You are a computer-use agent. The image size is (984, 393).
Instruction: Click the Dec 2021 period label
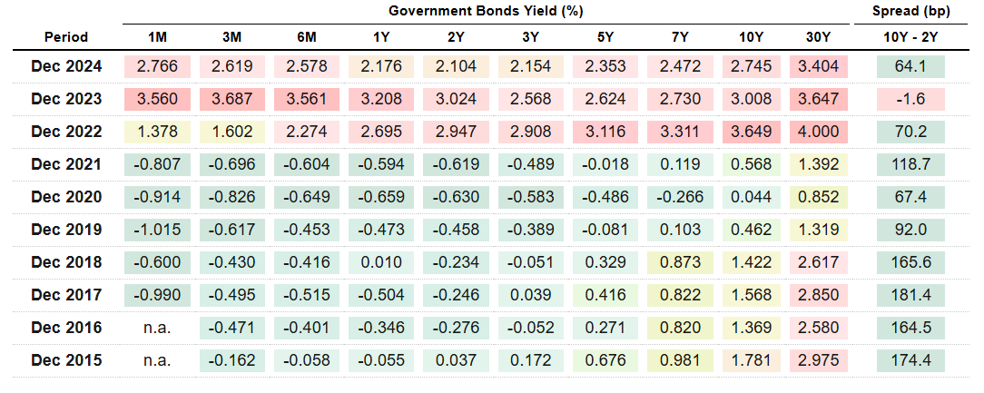[x=66, y=164]
